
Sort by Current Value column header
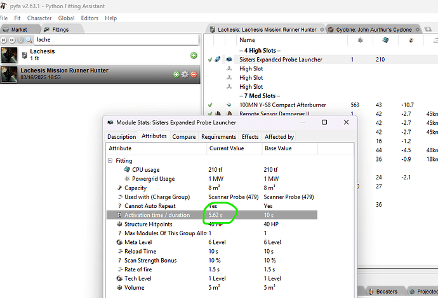[x=234, y=148]
